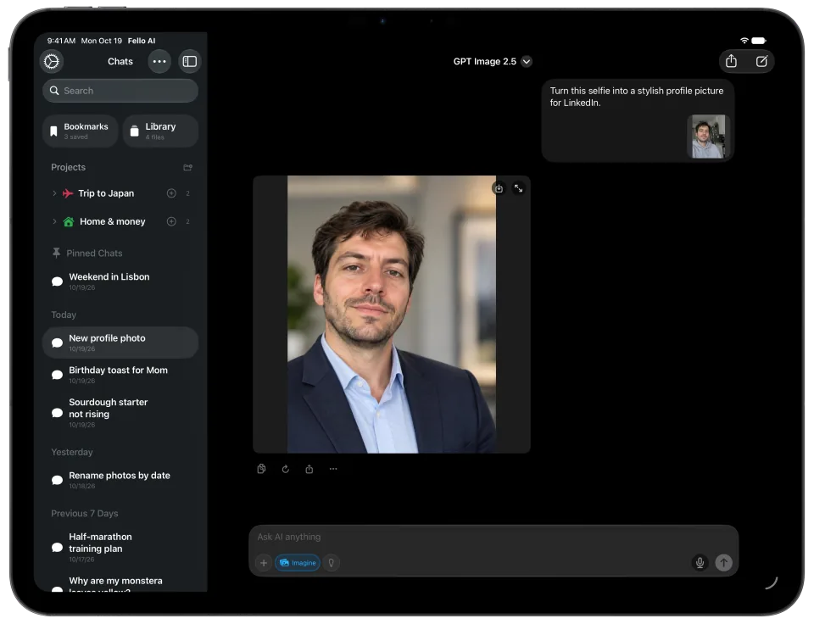Click the Yesterday section label

71,452
